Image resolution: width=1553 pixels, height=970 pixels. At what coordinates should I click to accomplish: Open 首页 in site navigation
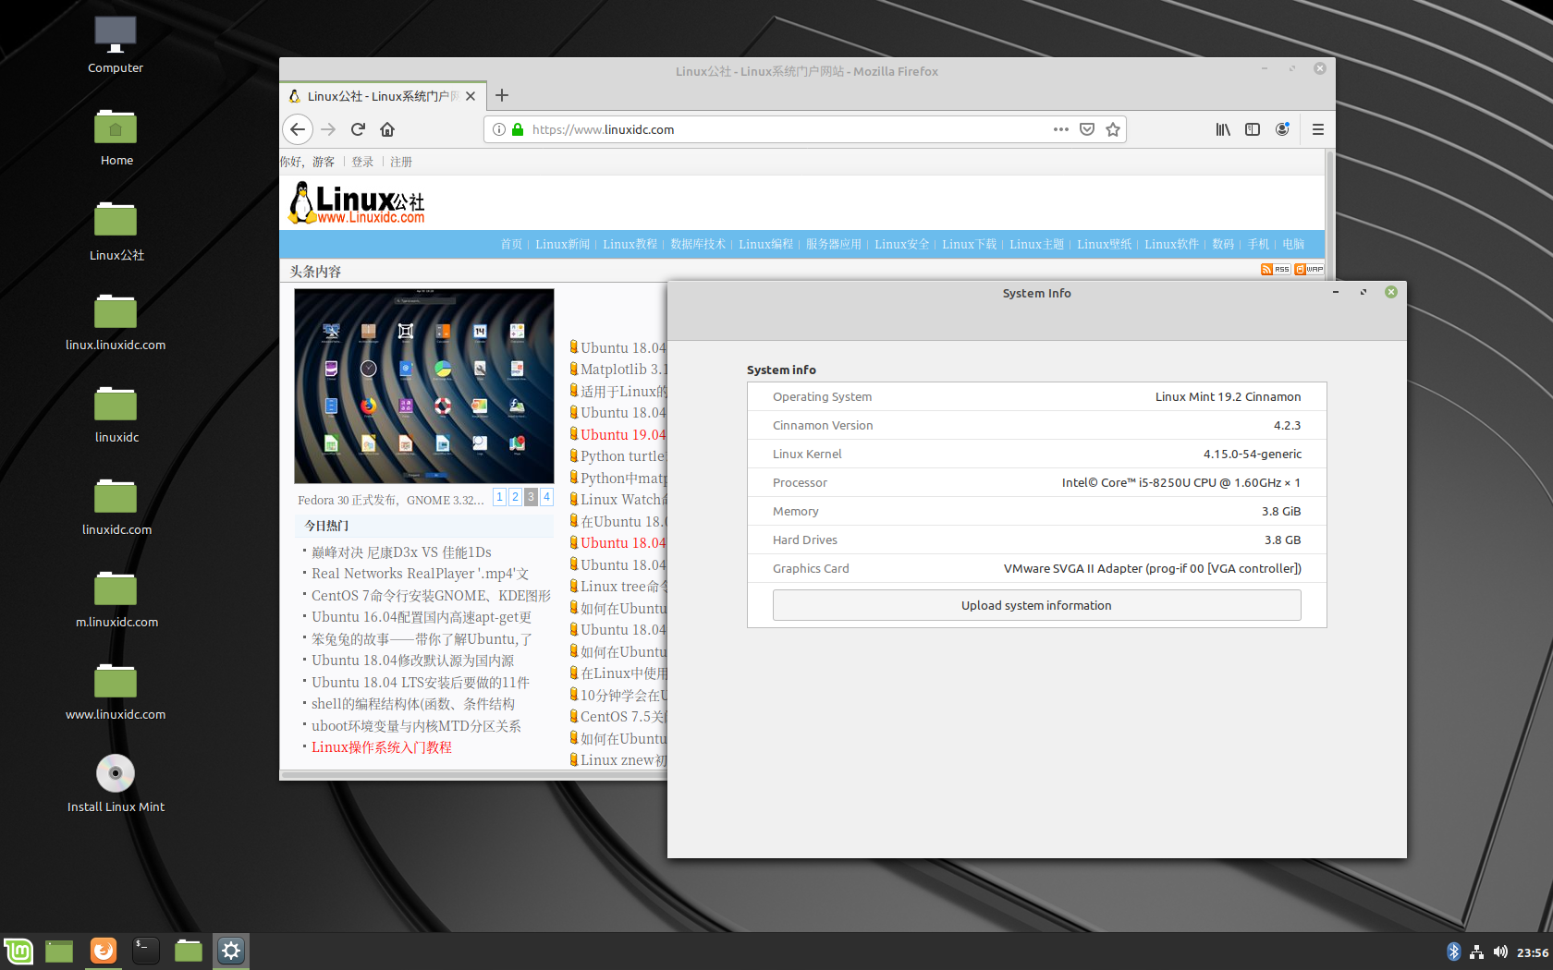(511, 244)
